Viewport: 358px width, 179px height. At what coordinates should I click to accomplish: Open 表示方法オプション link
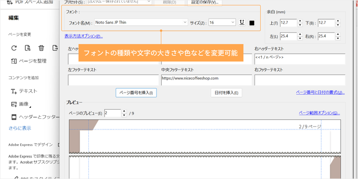click(x=84, y=36)
